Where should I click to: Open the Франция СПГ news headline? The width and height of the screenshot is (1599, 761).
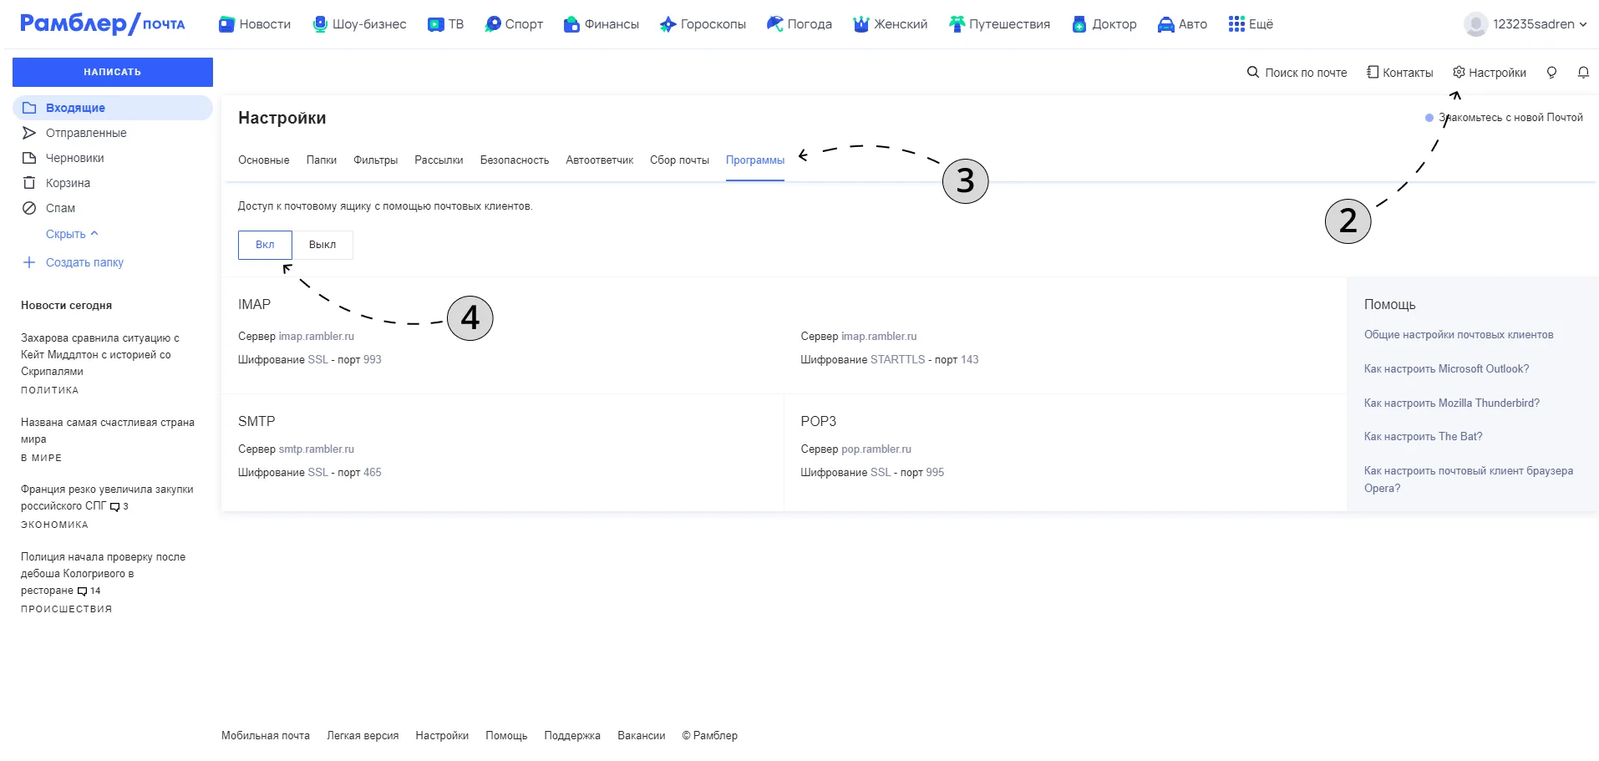[x=107, y=497]
